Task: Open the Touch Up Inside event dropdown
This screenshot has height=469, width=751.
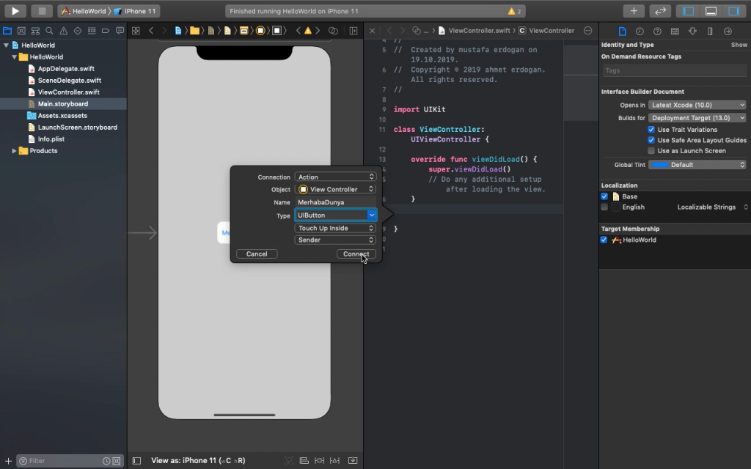Action: tap(335, 228)
